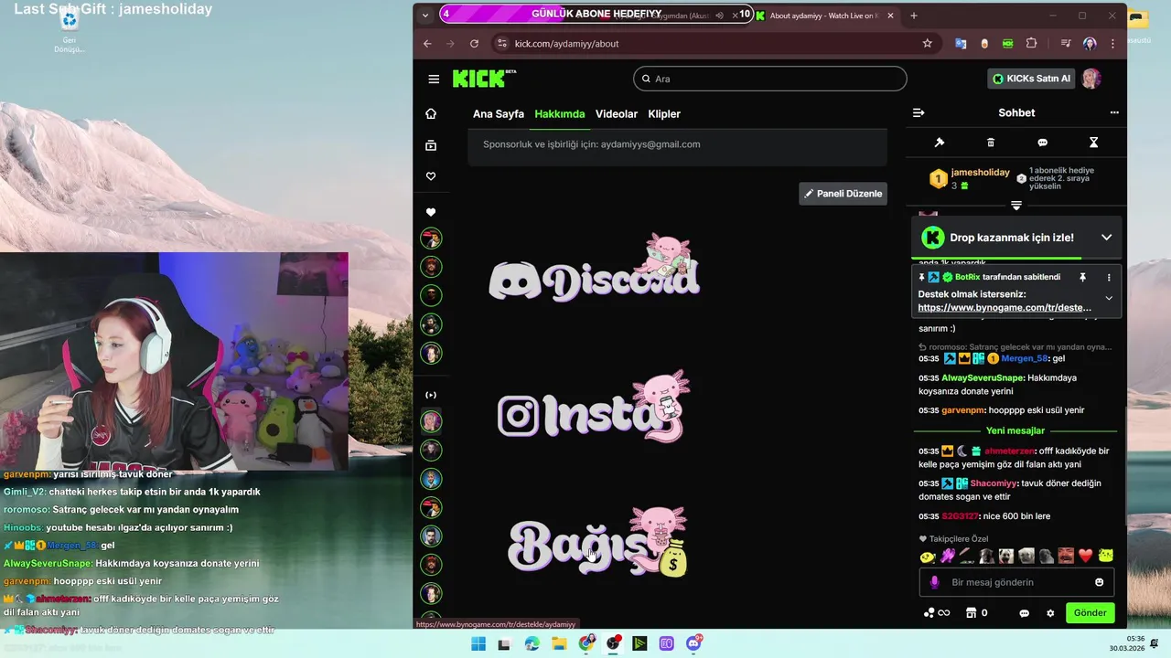Open the bynogame support link
The height and width of the screenshot is (658, 1171).
(x=1004, y=308)
